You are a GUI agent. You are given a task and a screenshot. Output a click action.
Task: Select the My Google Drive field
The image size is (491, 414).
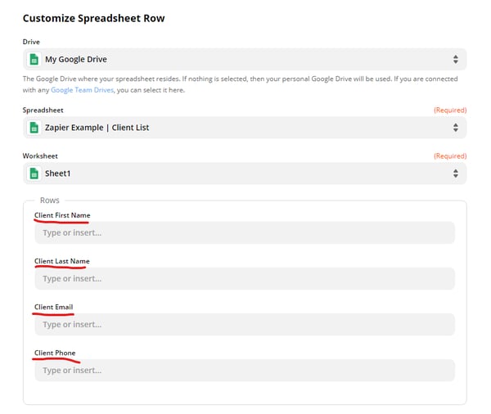click(245, 59)
